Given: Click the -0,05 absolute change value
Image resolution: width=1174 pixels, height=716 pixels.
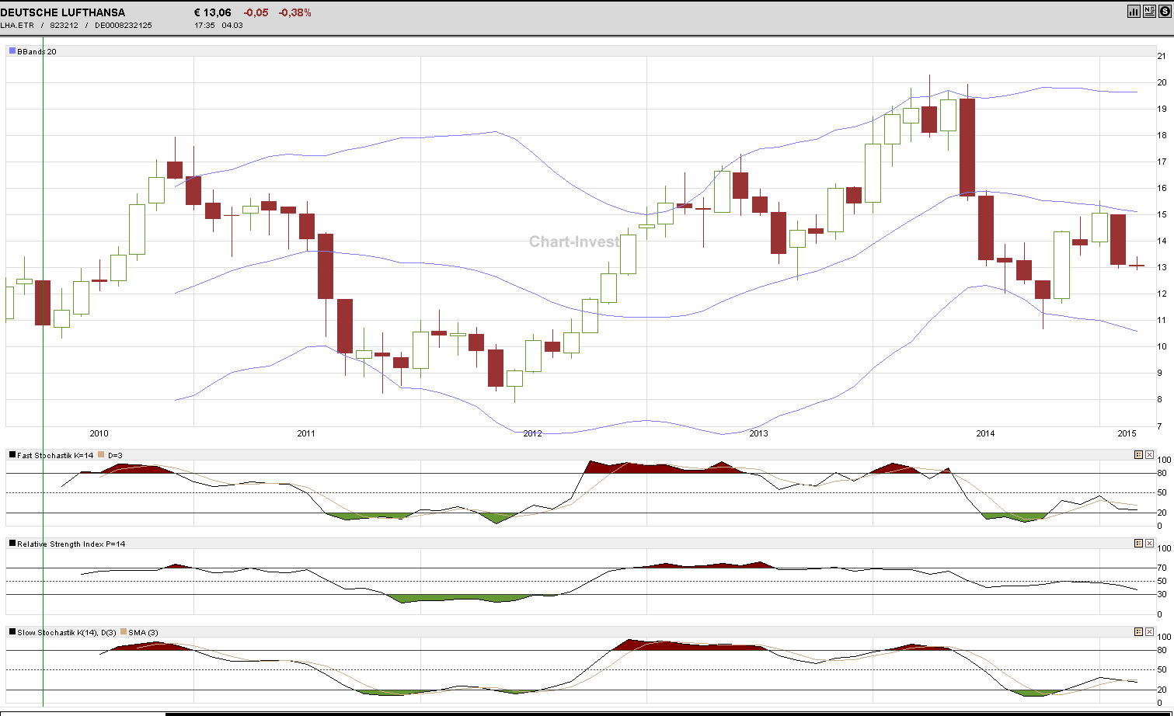Looking at the screenshot, I should [256, 12].
